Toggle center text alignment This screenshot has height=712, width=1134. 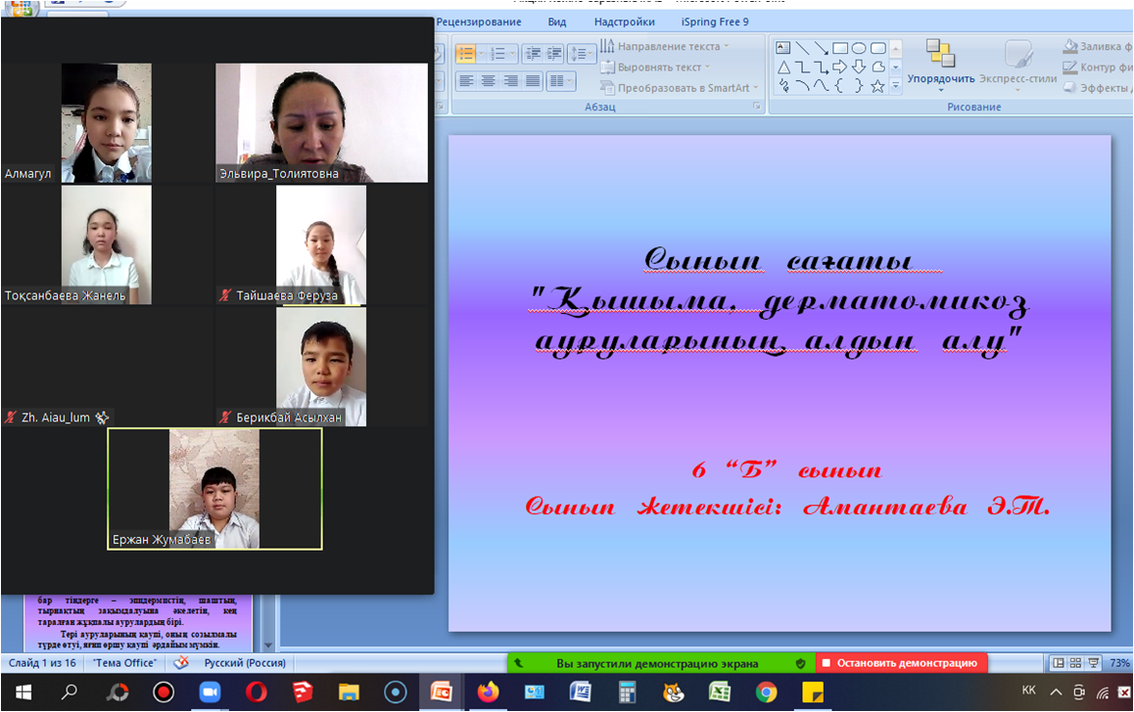(488, 79)
